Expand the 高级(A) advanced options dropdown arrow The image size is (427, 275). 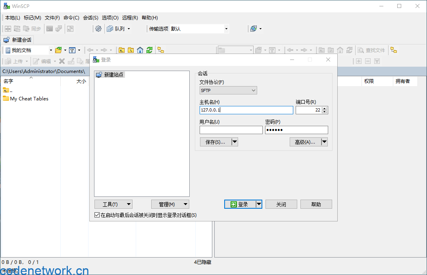[x=324, y=142]
